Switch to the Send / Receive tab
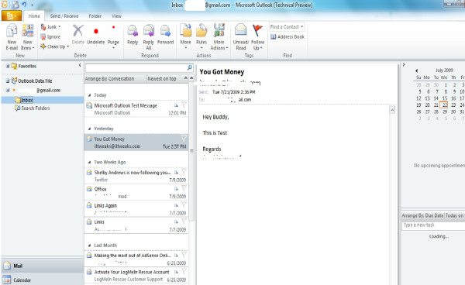The width and height of the screenshot is (465, 285). point(64,16)
